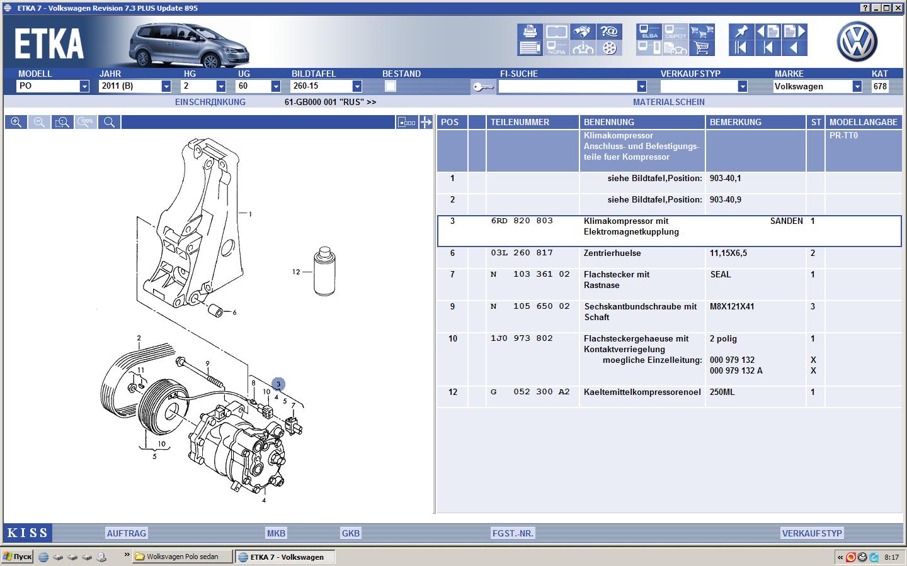Click the printer icon in the toolbar
This screenshot has height=566, width=907.
click(530, 31)
